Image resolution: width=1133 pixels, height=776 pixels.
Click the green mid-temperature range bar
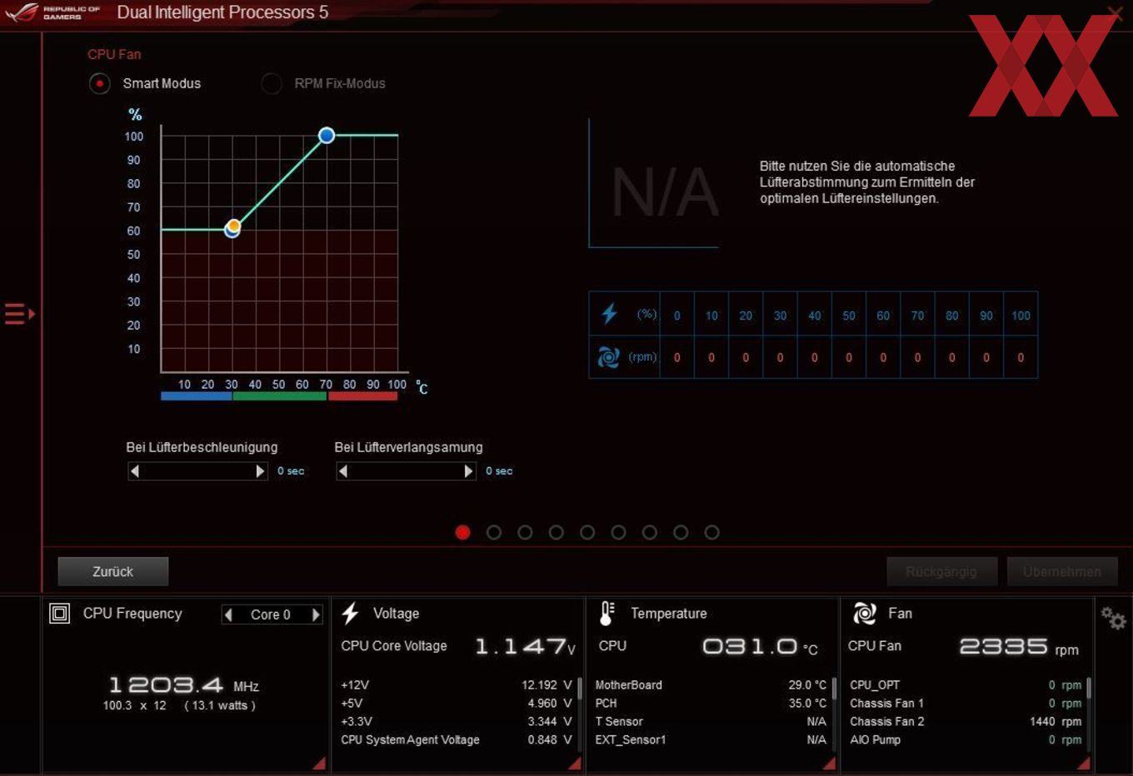click(280, 396)
